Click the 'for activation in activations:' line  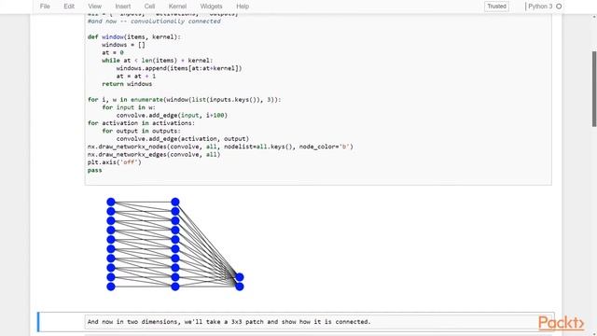point(141,123)
